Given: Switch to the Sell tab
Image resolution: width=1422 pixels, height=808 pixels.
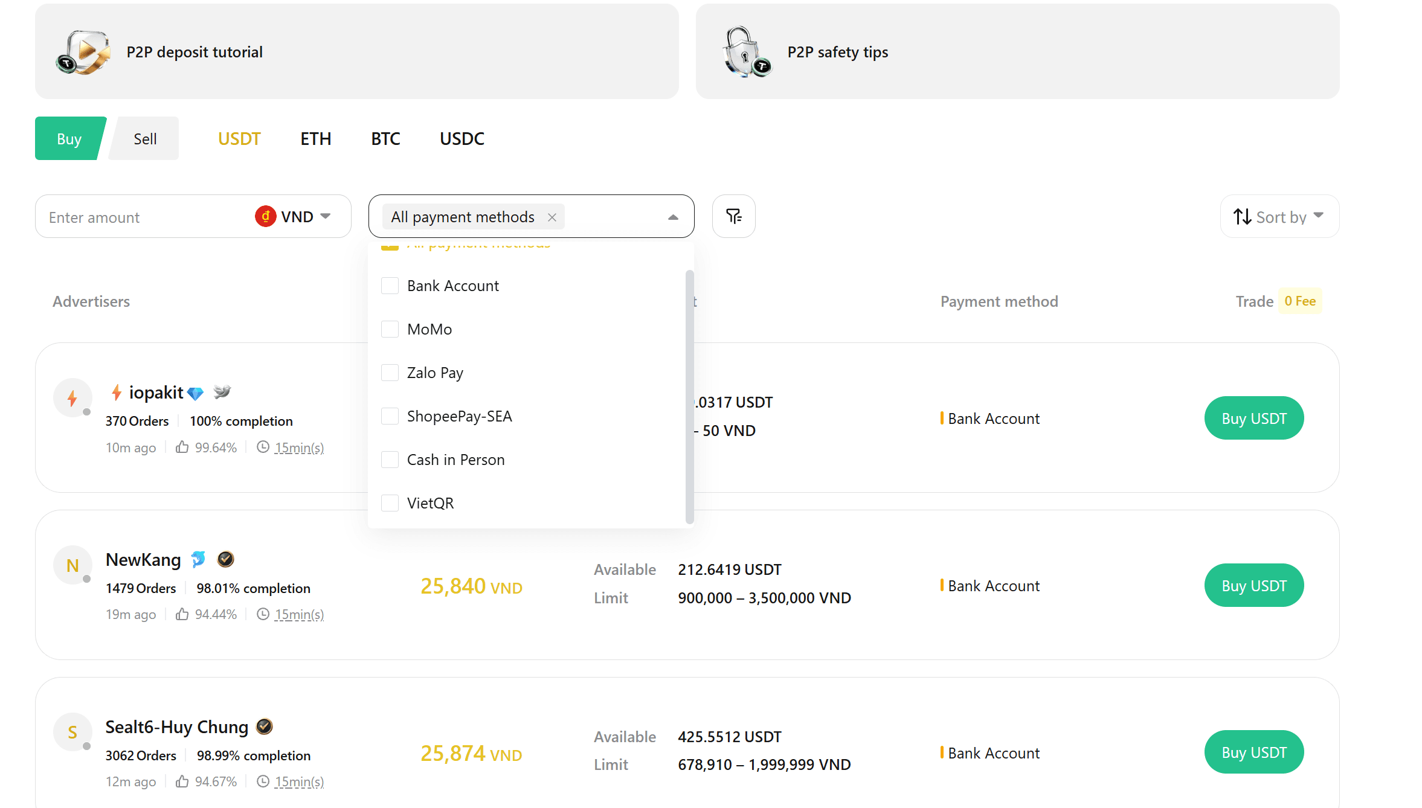Looking at the screenshot, I should 145,139.
